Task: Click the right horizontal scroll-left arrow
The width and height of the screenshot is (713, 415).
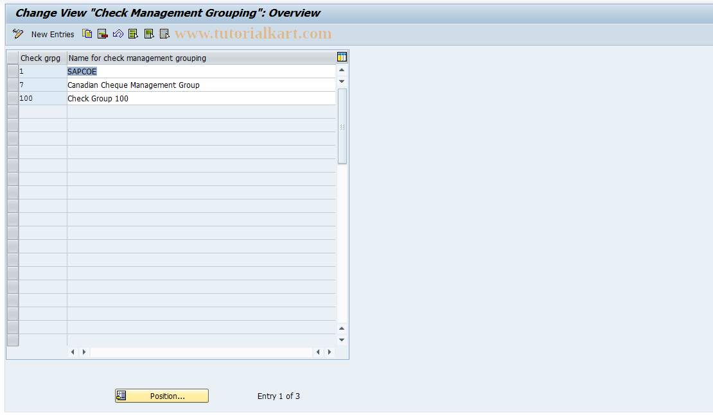Action: 318,352
